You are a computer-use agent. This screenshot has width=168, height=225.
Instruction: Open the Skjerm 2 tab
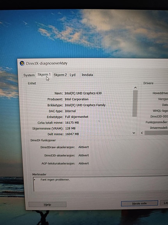click(x=60, y=75)
